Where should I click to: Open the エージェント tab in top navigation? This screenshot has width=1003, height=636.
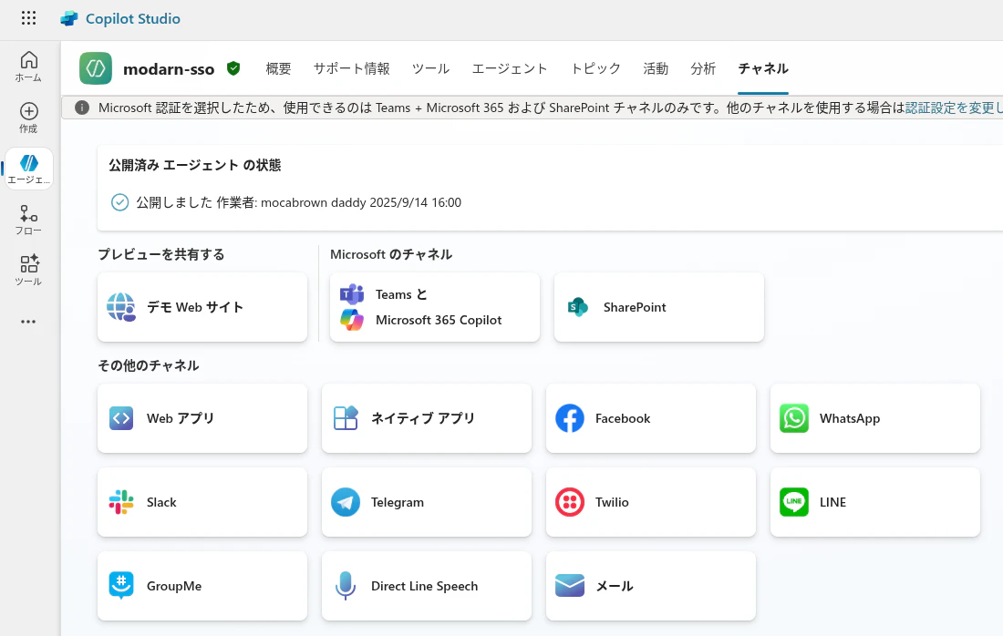(x=510, y=68)
